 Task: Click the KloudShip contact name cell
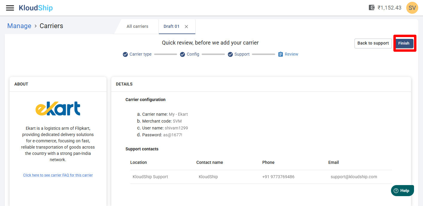pos(208,177)
